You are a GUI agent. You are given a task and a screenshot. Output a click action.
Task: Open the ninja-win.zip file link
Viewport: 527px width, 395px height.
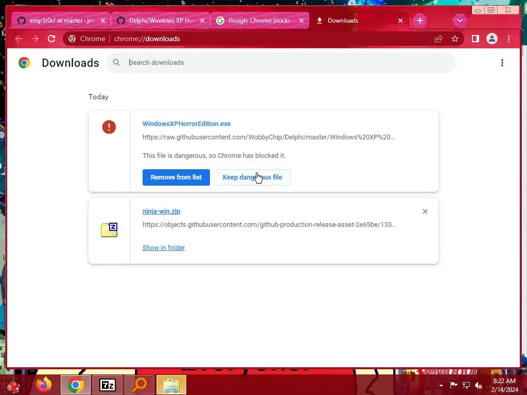tap(161, 211)
